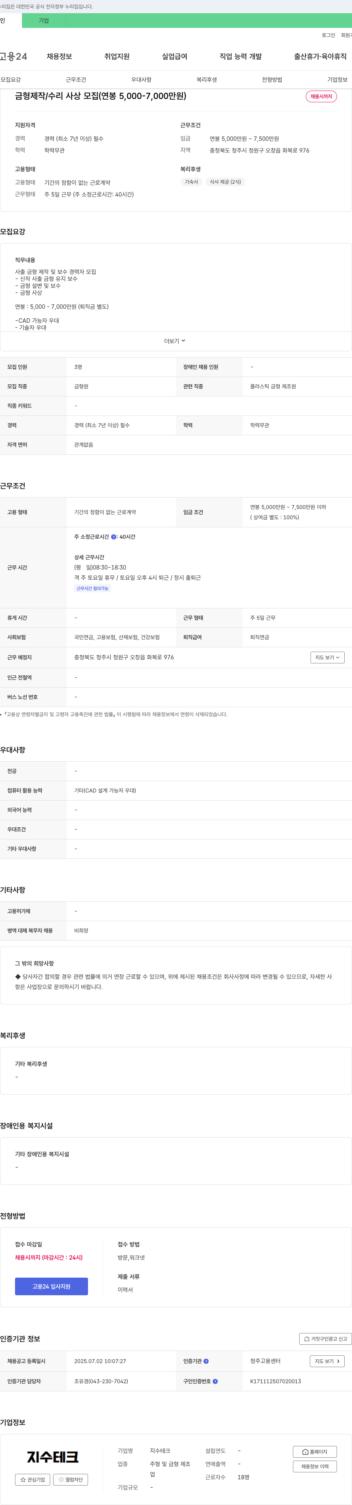Switch to the 기업 tab
Image resolution: width=352 pixels, height=1505 pixels.
[x=44, y=21]
